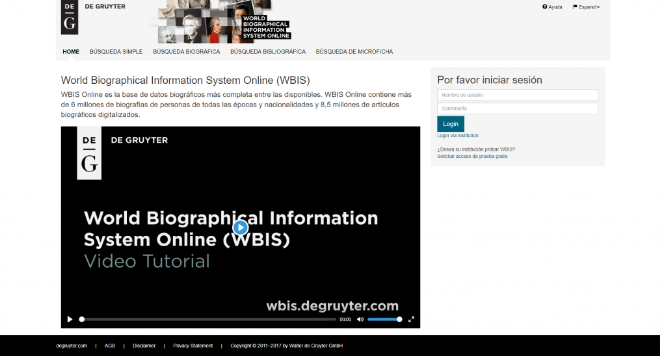
Task: Open the Disclaimer footer link
Action: [x=144, y=346]
